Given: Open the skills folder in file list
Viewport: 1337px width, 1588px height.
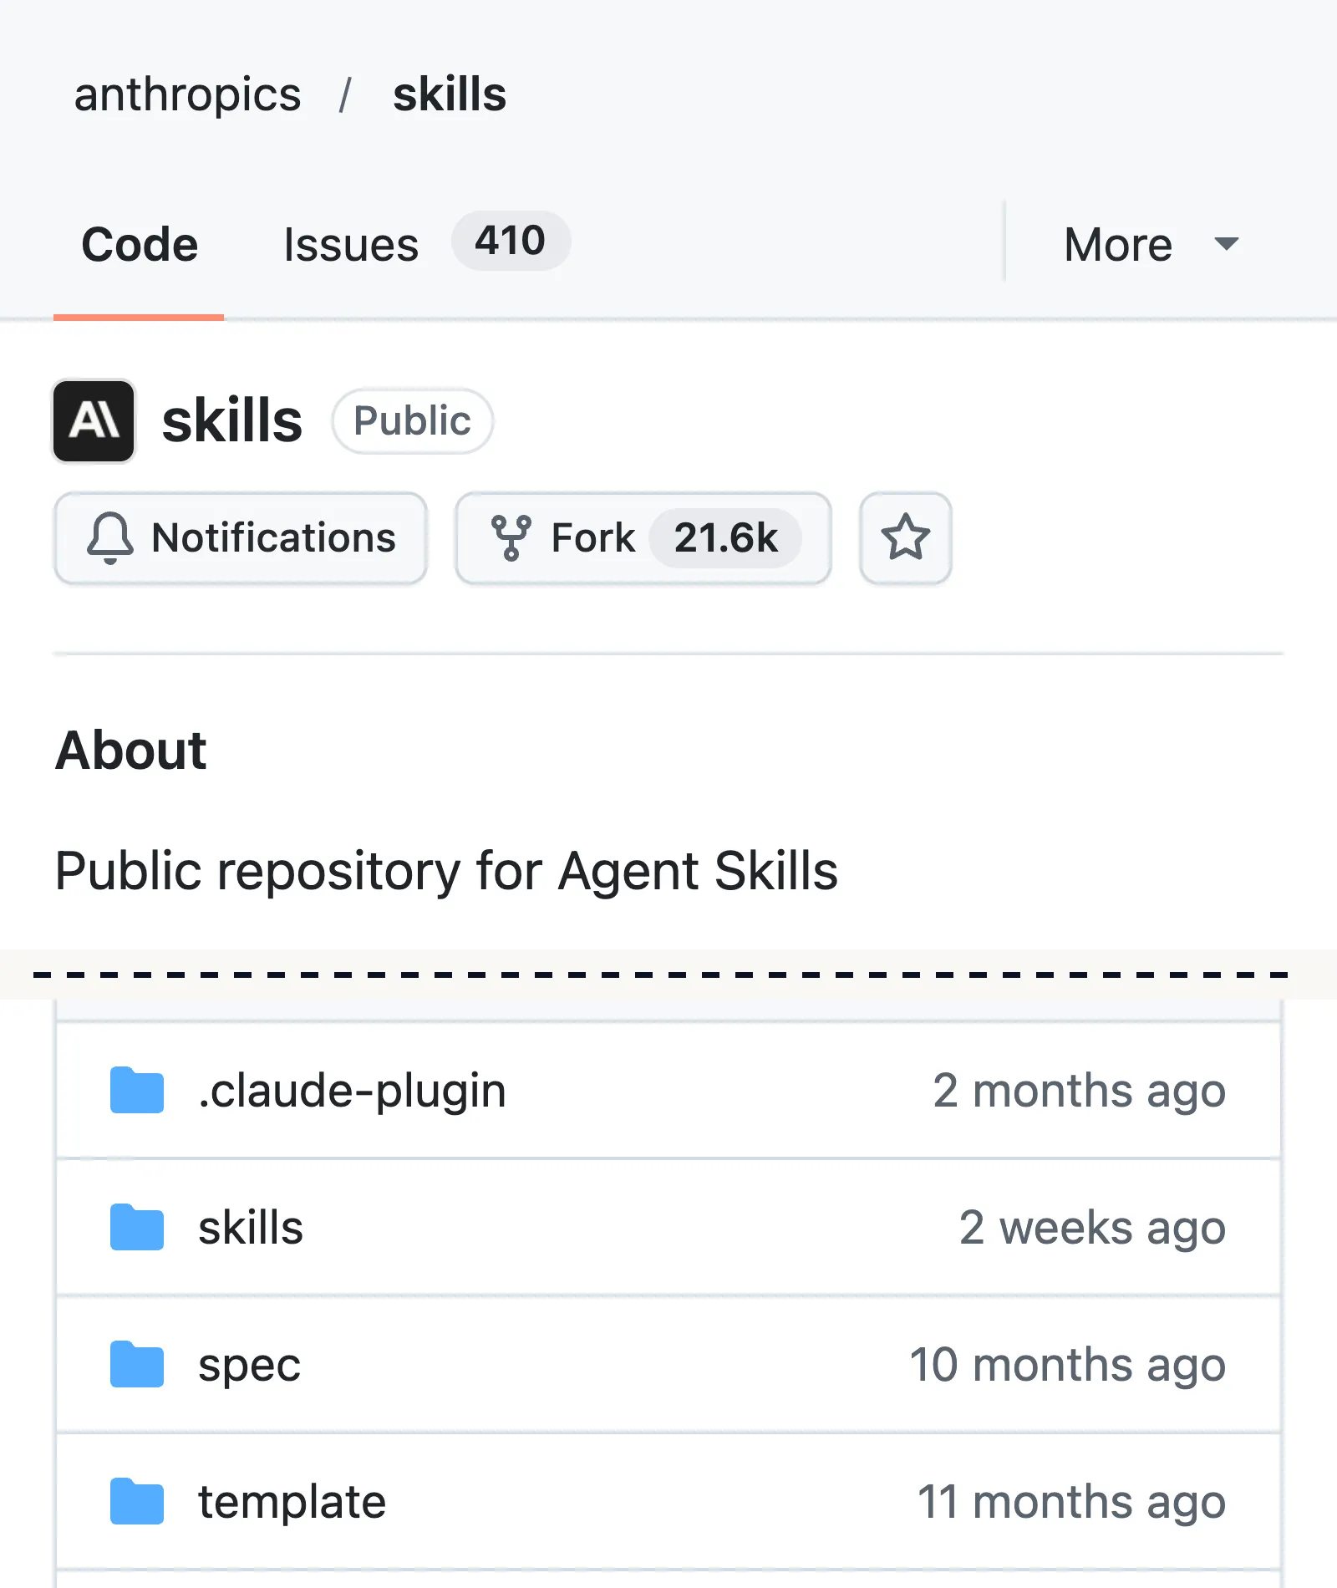Looking at the screenshot, I should pyautogui.click(x=251, y=1228).
